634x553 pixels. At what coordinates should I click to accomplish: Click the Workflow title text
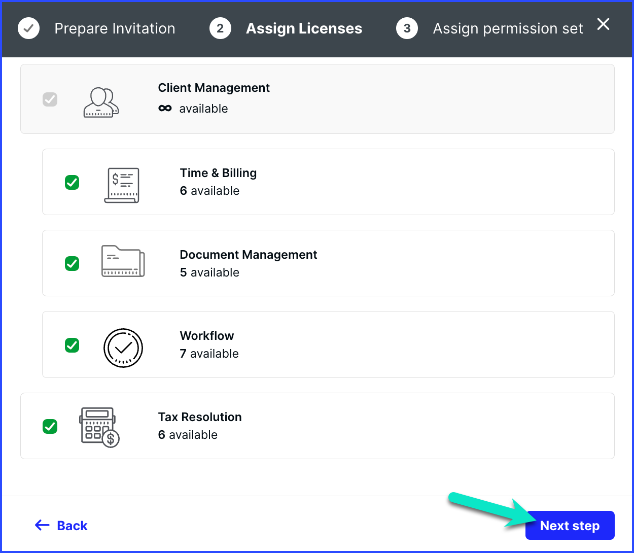tap(207, 336)
